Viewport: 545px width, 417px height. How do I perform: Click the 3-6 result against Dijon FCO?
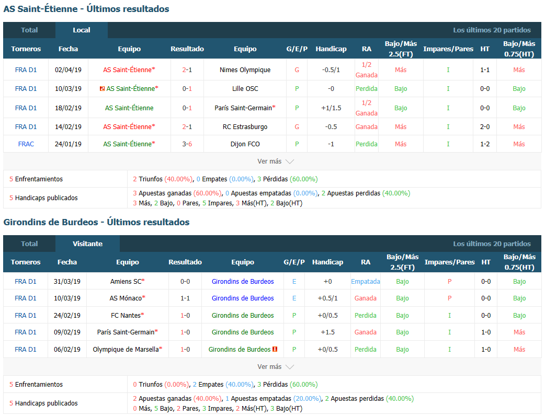tap(187, 144)
